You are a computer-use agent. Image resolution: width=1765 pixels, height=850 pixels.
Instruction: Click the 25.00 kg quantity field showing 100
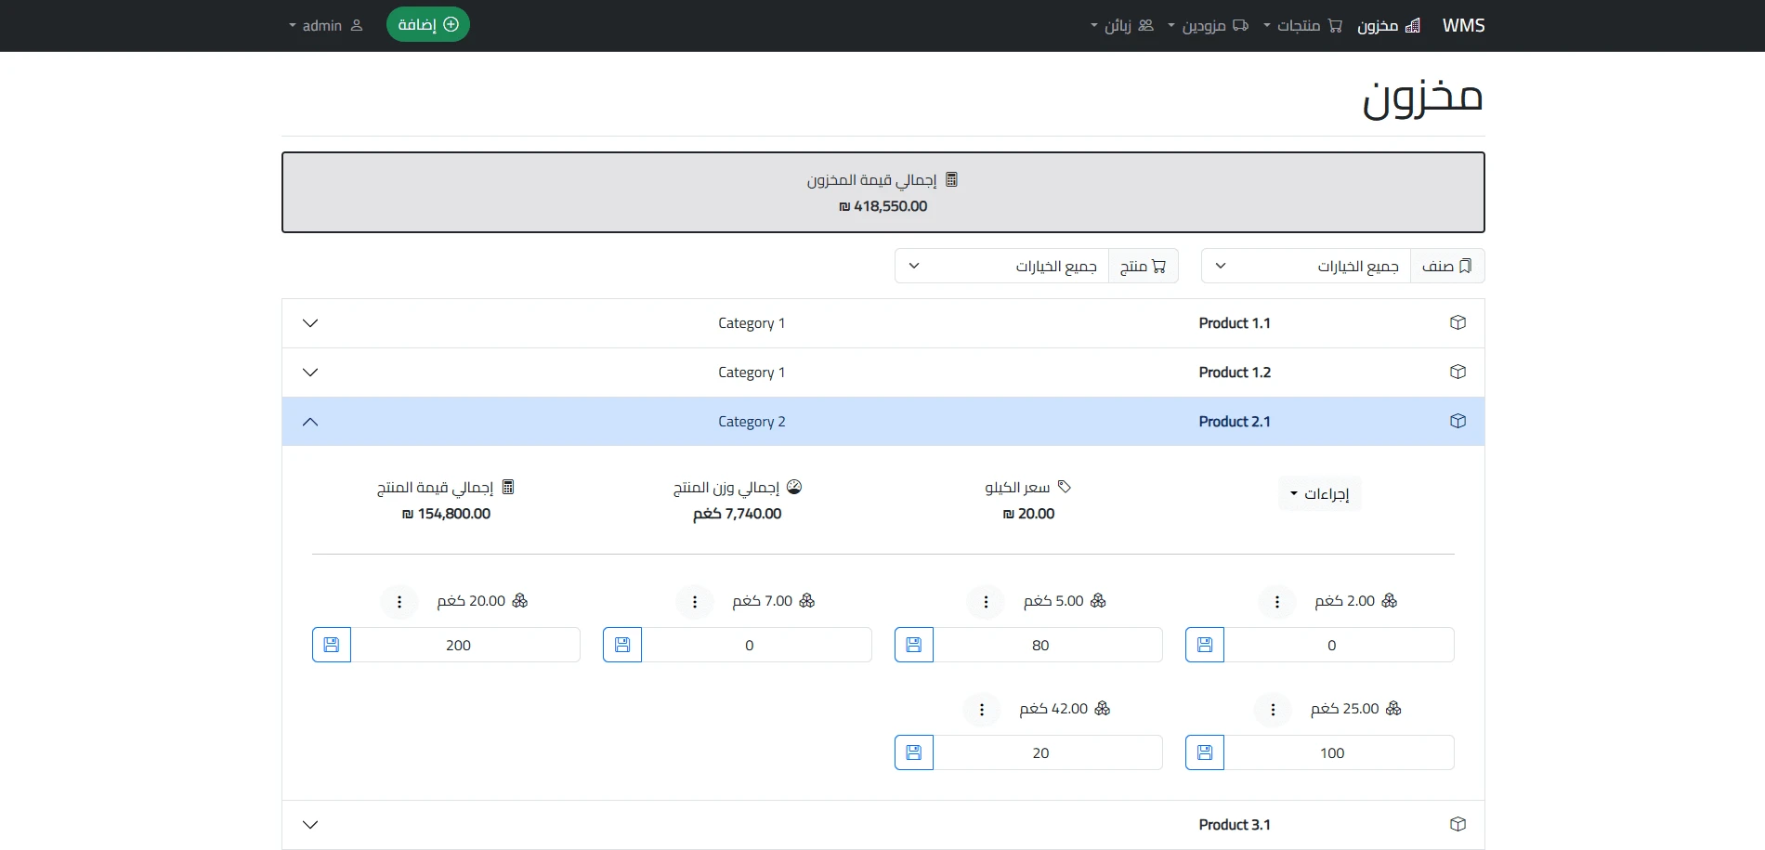pos(1339,752)
